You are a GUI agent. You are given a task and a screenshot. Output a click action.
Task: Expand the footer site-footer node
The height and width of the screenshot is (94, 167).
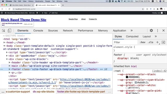tap(9, 69)
